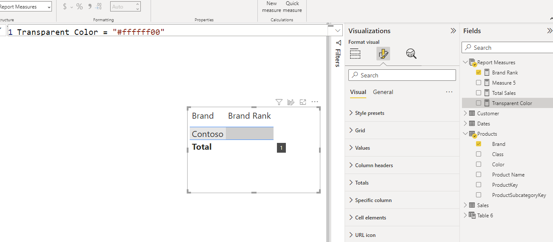Enable the Color field checkbox
Viewport: 553px width, 242px height.
pyautogui.click(x=479, y=165)
